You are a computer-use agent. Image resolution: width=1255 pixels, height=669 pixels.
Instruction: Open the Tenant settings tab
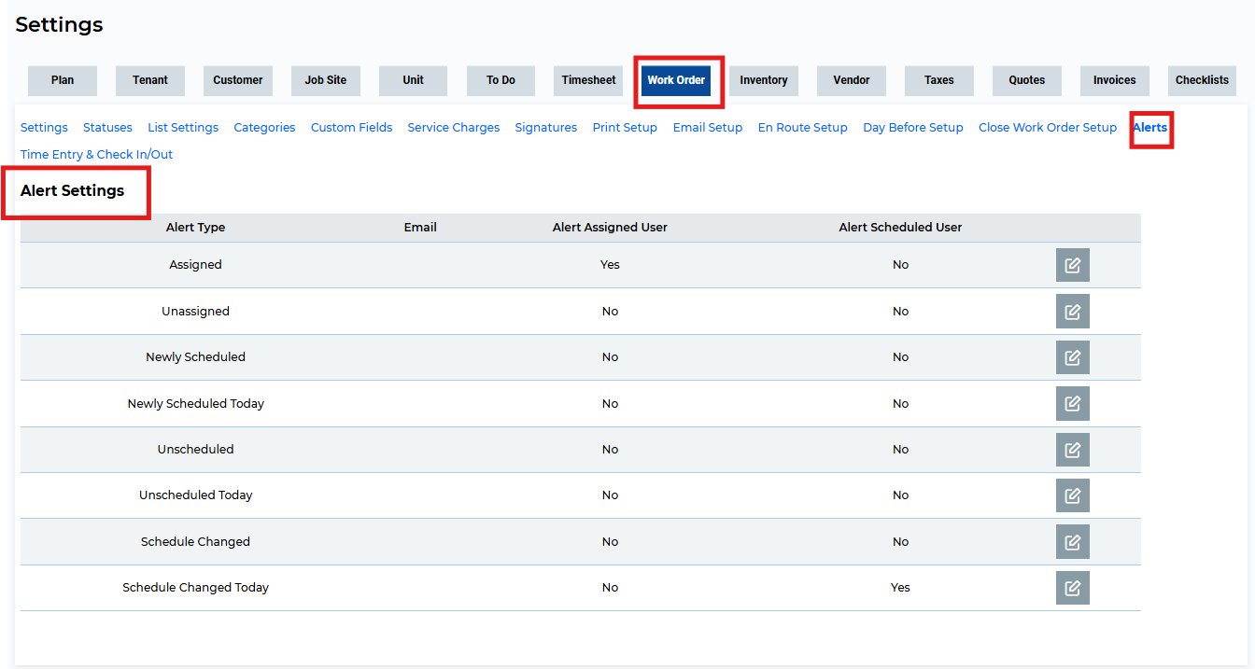150,80
